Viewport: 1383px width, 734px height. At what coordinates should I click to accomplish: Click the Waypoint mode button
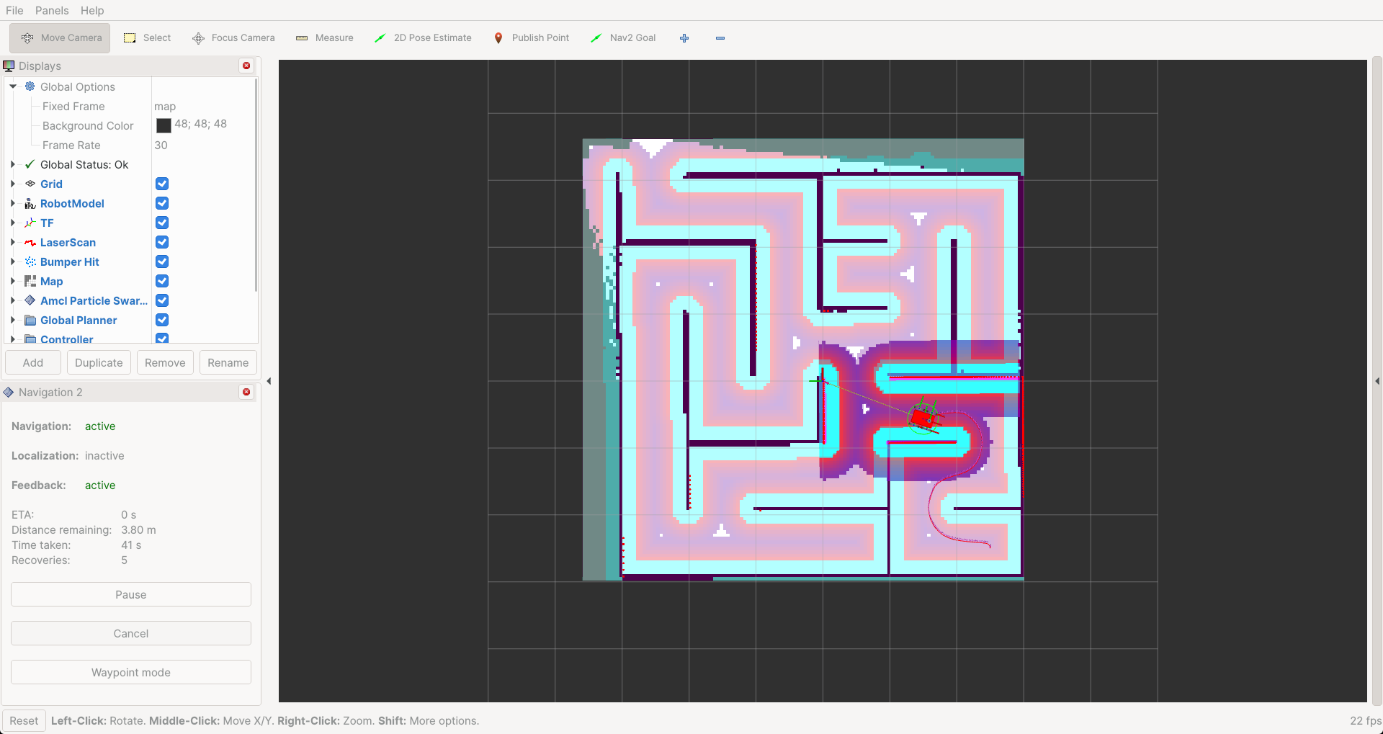click(130, 671)
